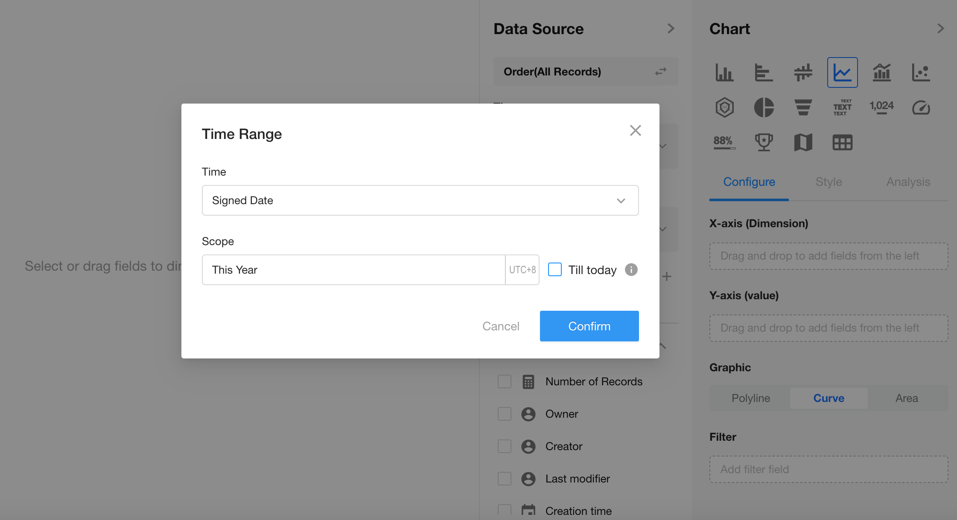Check the Number of Records field
Screen dimensions: 957x520
(505, 381)
